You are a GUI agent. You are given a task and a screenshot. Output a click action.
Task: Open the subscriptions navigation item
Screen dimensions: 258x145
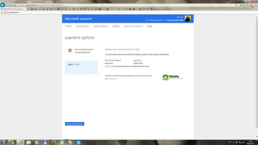[x=101, y=26]
